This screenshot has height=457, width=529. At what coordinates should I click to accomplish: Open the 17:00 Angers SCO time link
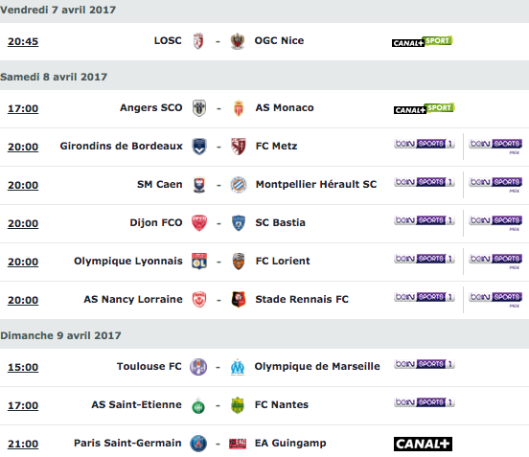(23, 108)
